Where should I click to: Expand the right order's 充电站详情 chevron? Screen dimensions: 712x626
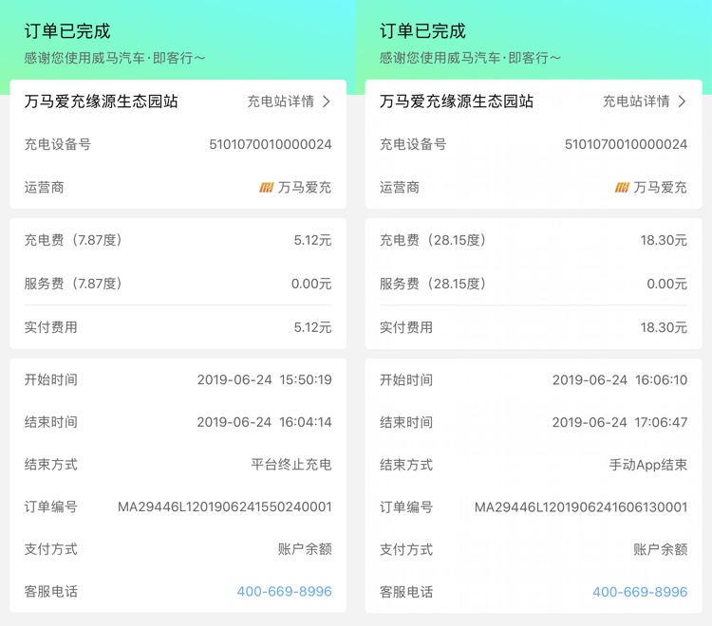[682, 101]
